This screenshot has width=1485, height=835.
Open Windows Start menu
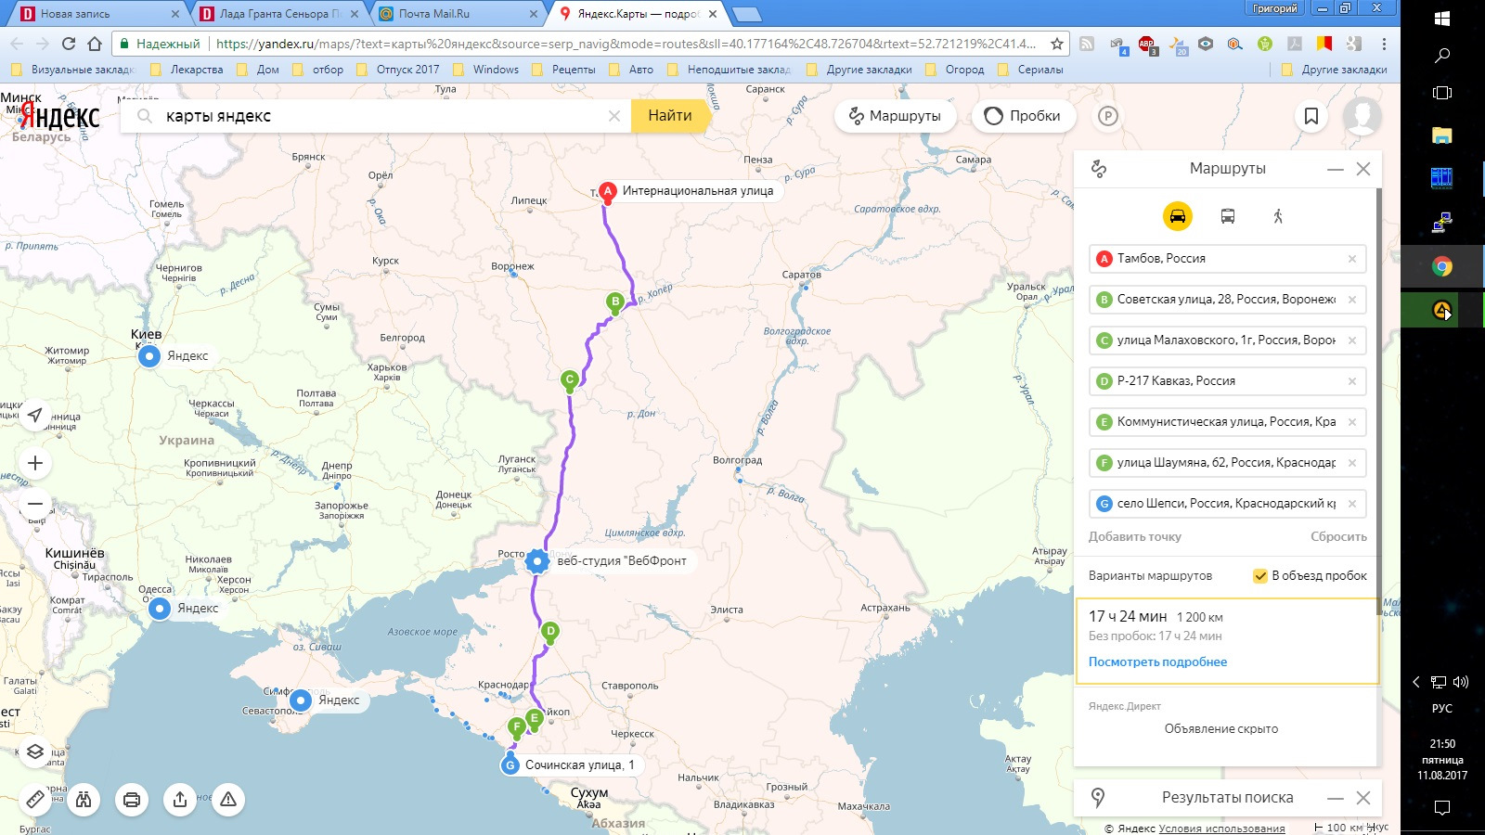point(1442,19)
